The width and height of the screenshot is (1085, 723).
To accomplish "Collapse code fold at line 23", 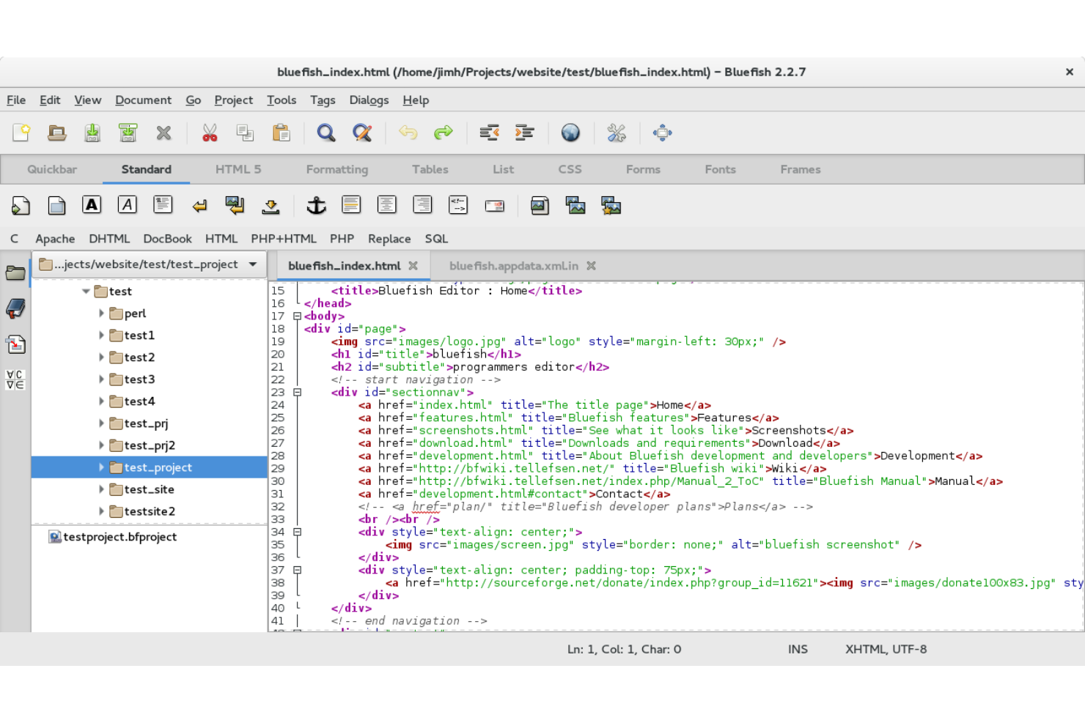I will pyautogui.click(x=297, y=393).
